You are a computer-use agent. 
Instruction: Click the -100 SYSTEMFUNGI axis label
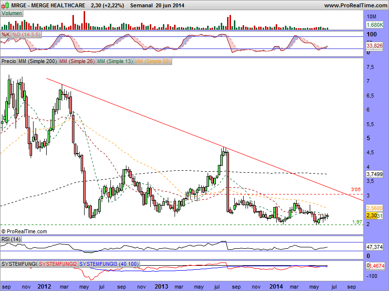(371, 276)
